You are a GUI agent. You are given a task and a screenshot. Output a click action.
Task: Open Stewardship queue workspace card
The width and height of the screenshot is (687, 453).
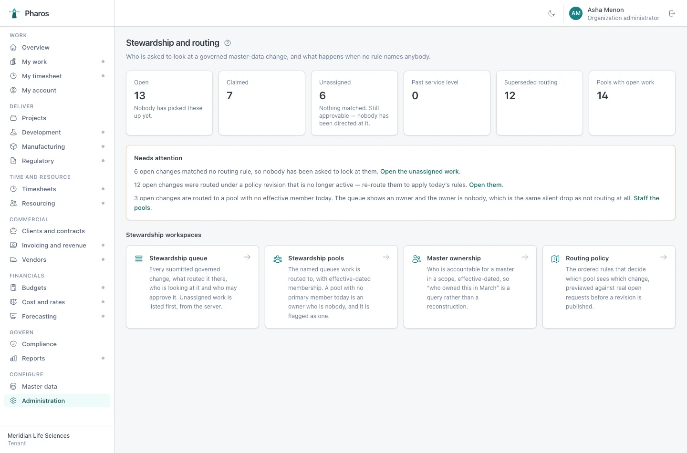tap(192, 287)
